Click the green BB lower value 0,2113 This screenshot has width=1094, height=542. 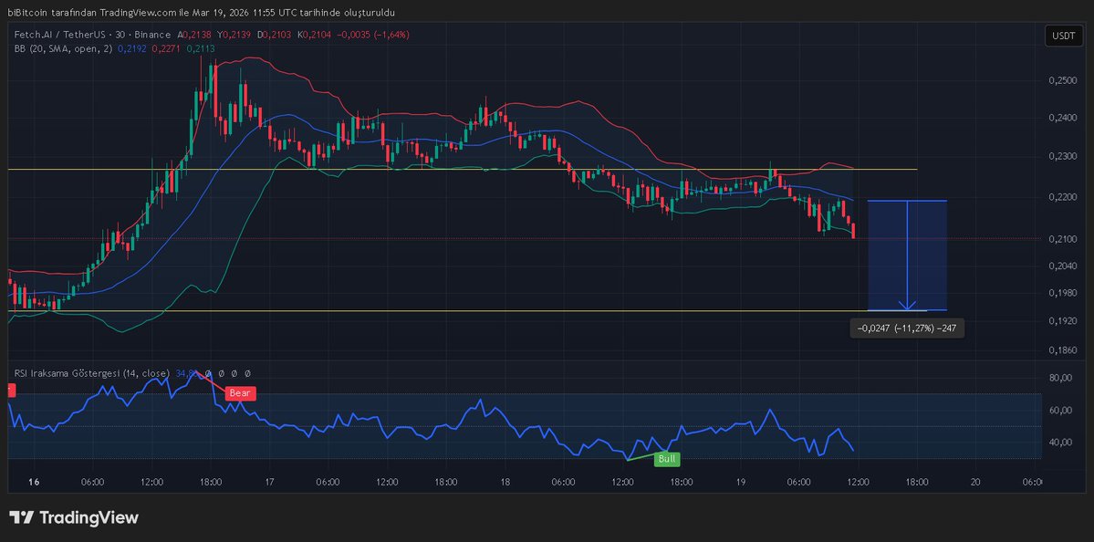click(200, 48)
